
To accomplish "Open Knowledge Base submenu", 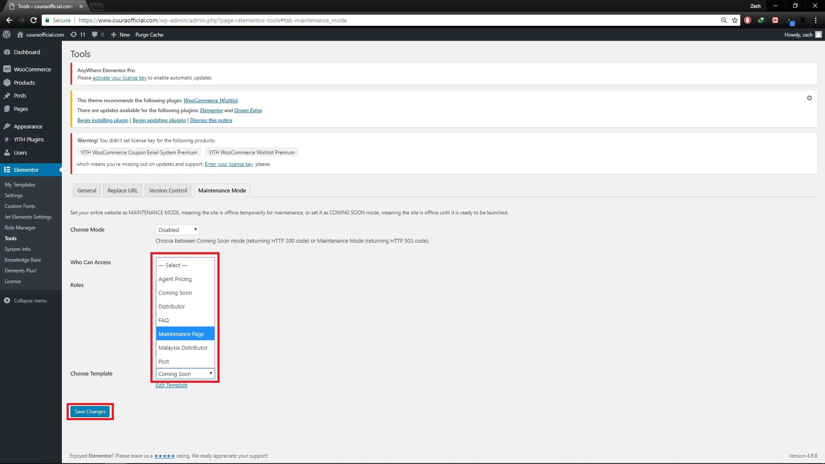I will (x=23, y=260).
